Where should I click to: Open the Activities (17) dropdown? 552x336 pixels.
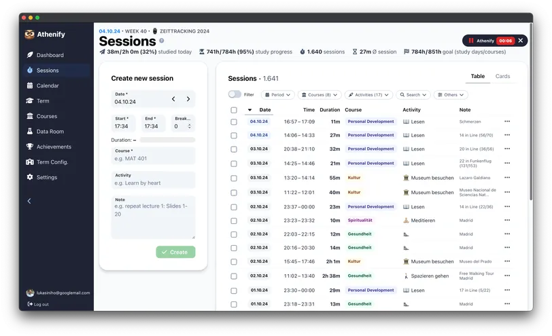coord(368,95)
